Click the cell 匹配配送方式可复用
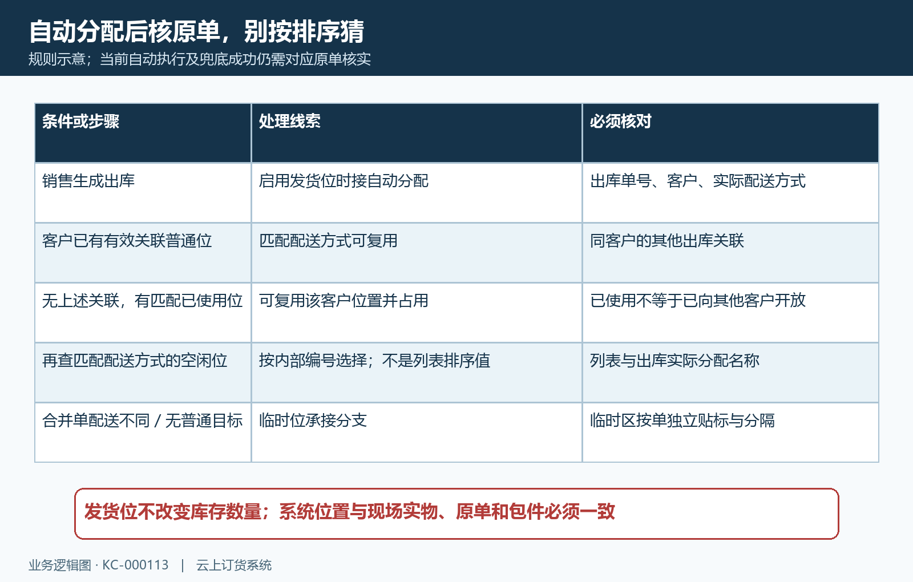The height and width of the screenshot is (582, 913). [x=417, y=253]
